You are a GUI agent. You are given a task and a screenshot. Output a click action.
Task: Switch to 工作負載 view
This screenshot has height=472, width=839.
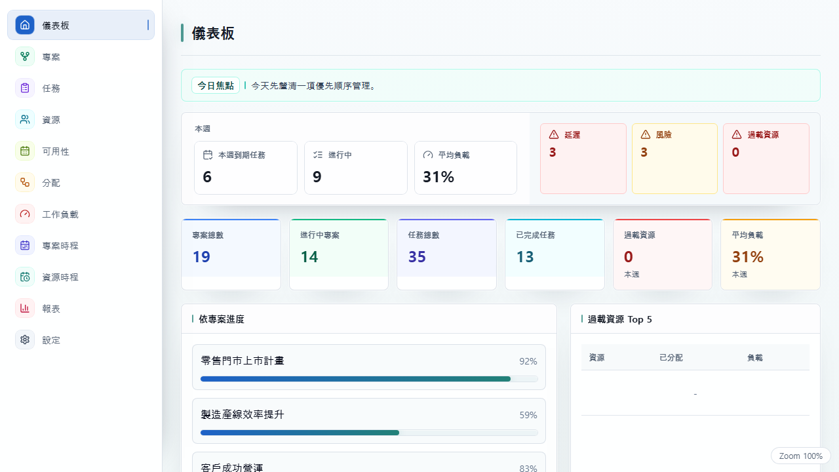point(81,214)
